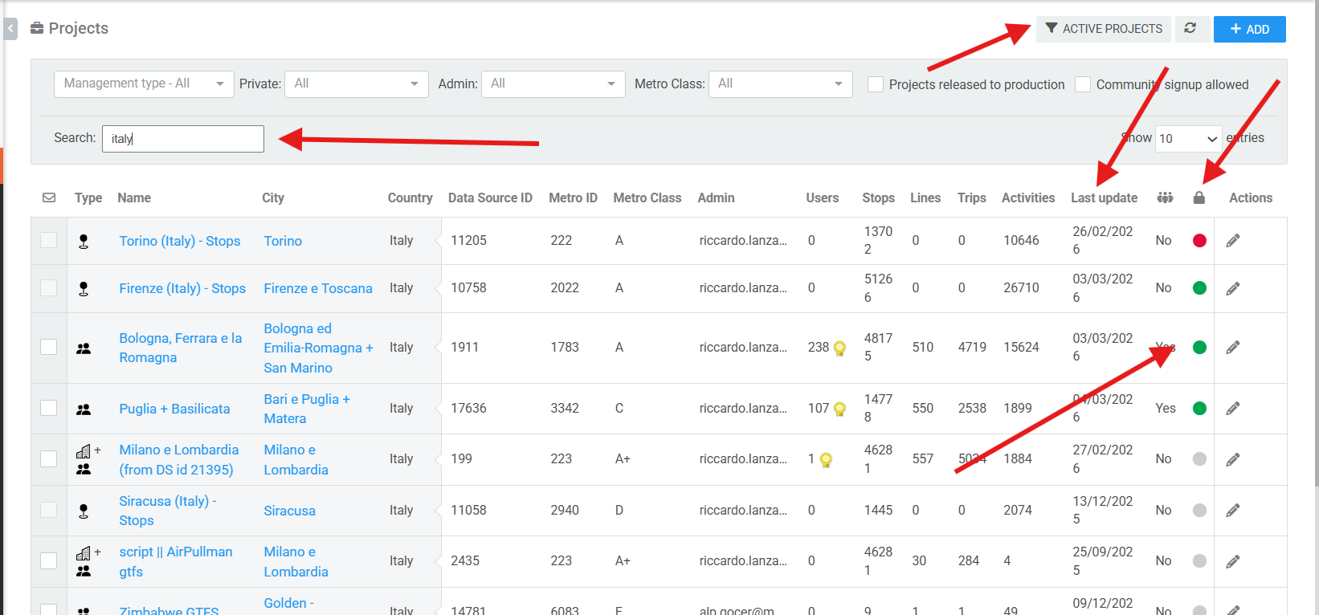This screenshot has height=615, width=1319.
Task: Open the Private filter dropdown
Action: (x=356, y=83)
